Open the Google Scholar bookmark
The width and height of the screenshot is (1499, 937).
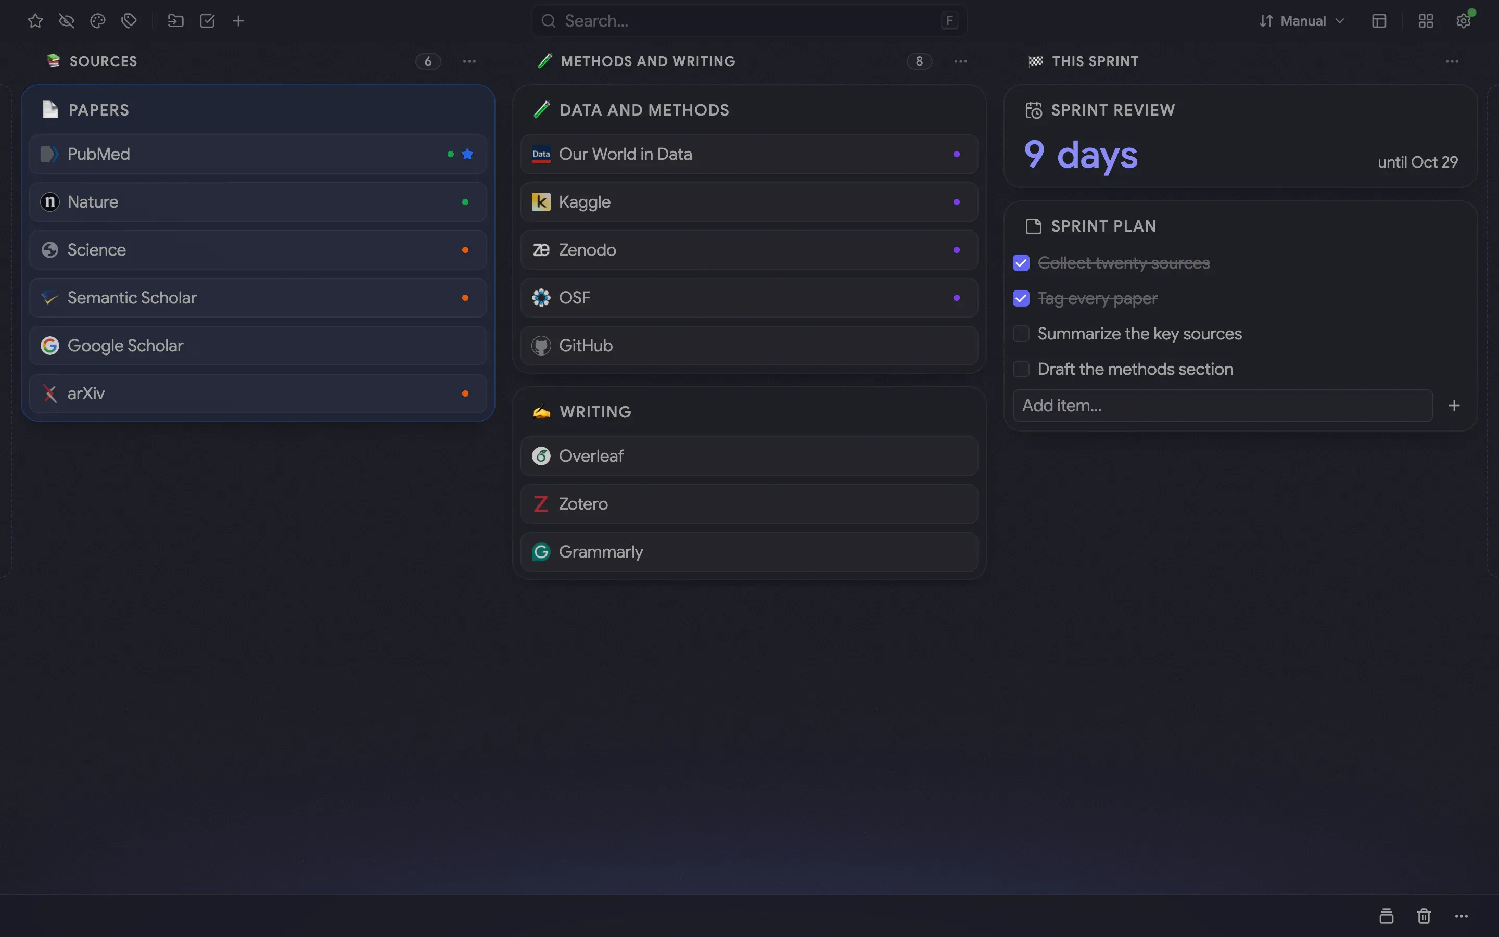click(x=258, y=346)
